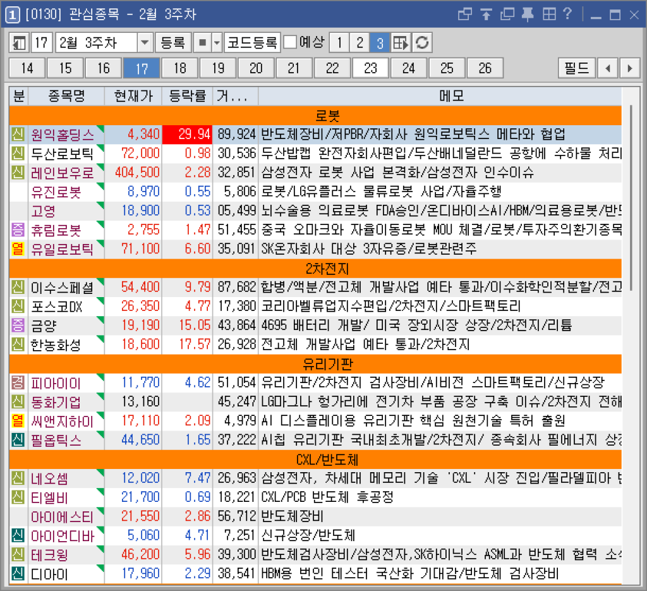Image resolution: width=647 pixels, height=591 pixels.
Task: Switch to group tab 14
Action: click(27, 68)
